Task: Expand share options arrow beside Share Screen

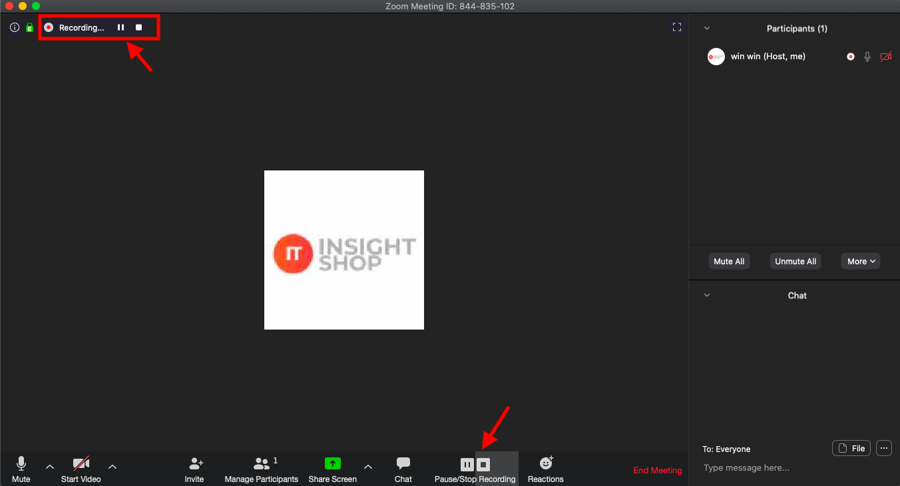Action: pos(368,467)
